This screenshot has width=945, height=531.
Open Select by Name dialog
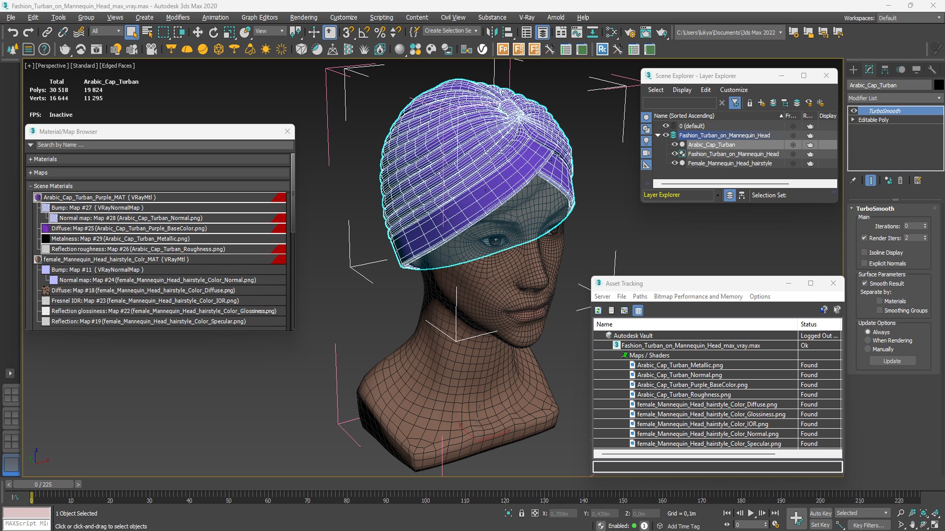pos(147,32)
